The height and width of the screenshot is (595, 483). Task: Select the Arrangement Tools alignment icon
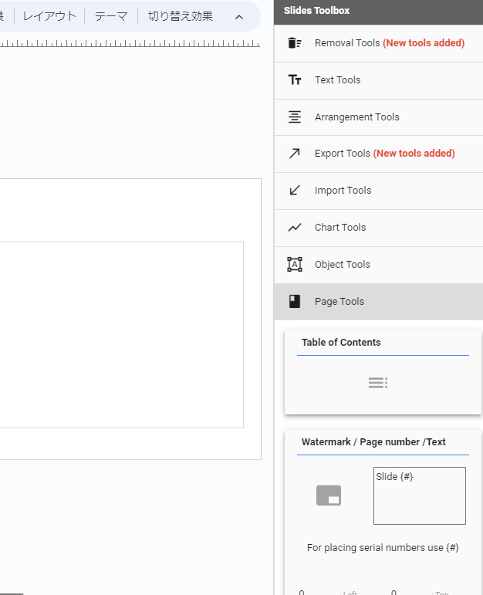294,117
